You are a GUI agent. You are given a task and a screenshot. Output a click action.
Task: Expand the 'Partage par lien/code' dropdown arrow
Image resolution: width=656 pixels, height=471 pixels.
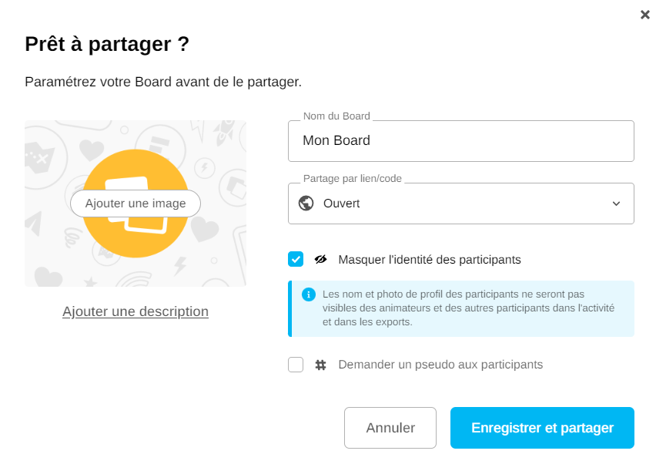coord(616,204)
